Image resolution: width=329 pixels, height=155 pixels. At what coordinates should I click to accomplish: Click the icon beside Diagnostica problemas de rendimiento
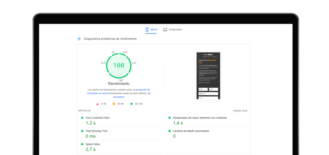[x=79, y=39]
